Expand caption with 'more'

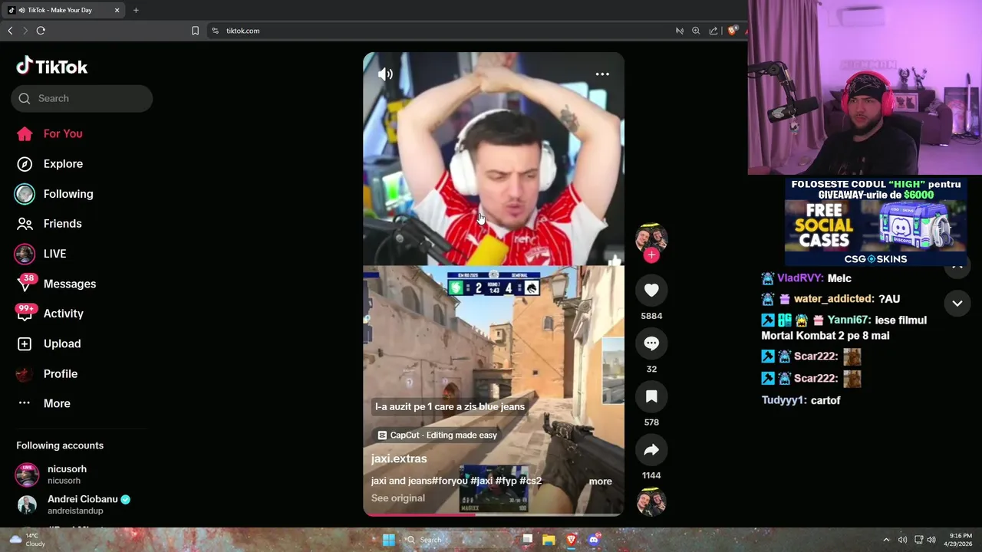pyautogui.click(x=600, y=481)
